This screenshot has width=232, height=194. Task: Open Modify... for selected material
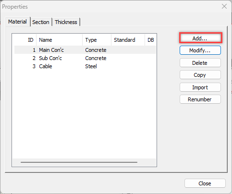coord(200,50)
